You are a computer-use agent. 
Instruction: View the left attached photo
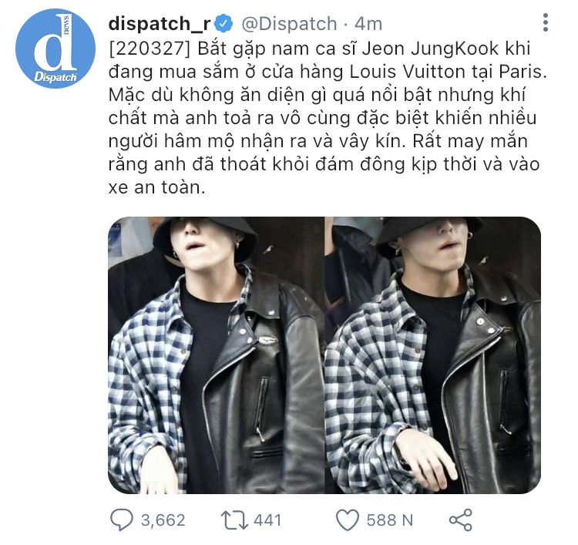pyautogui.click(x=216, y=355)
